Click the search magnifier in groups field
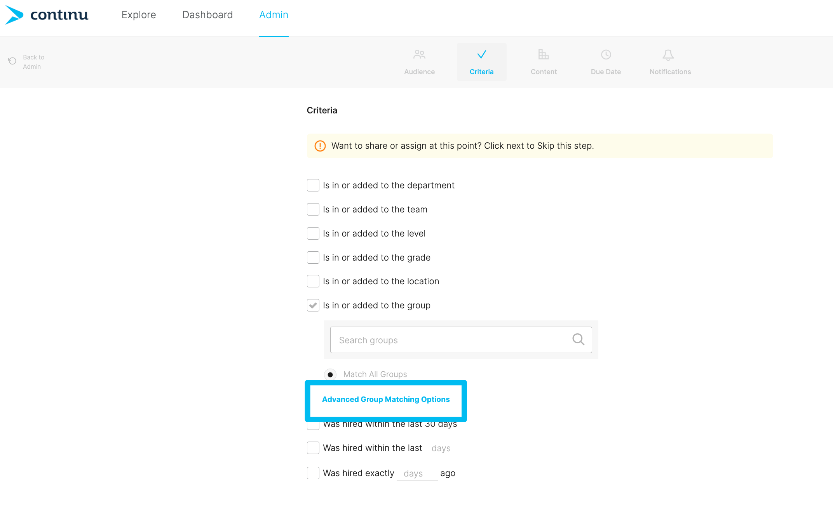The height and width of the screenshot is (508, 833). (578, 339)
